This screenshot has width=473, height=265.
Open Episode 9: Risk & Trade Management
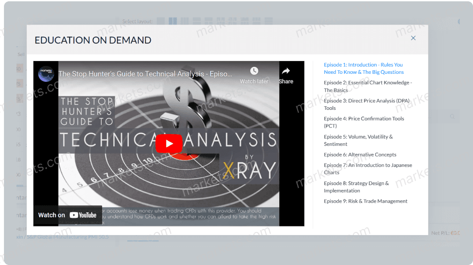(365, 201)
